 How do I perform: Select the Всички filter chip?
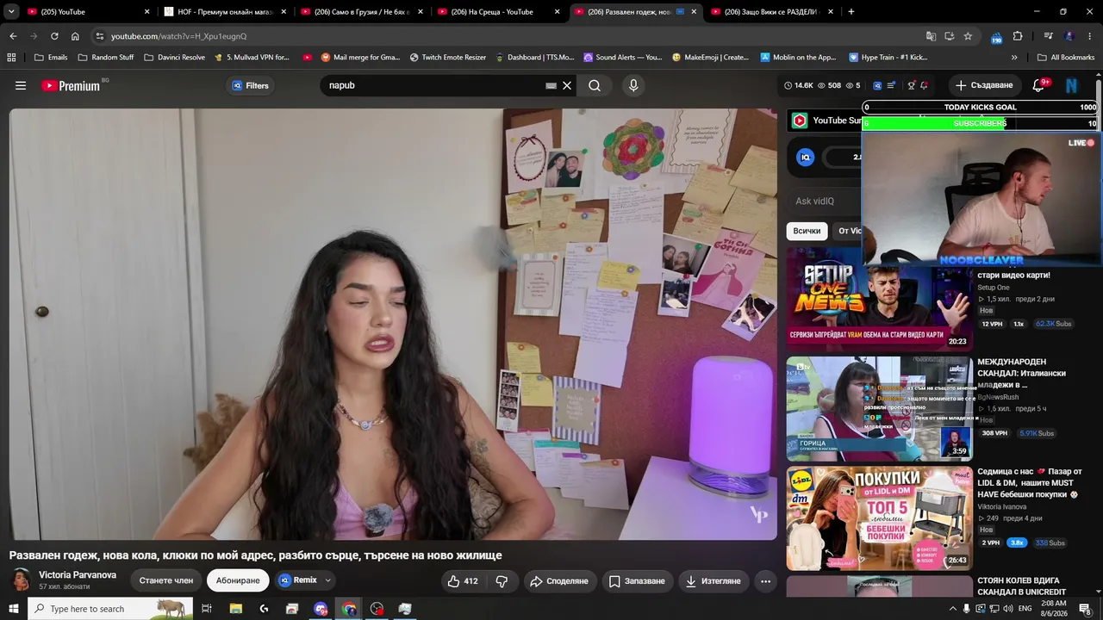[807, 231]
